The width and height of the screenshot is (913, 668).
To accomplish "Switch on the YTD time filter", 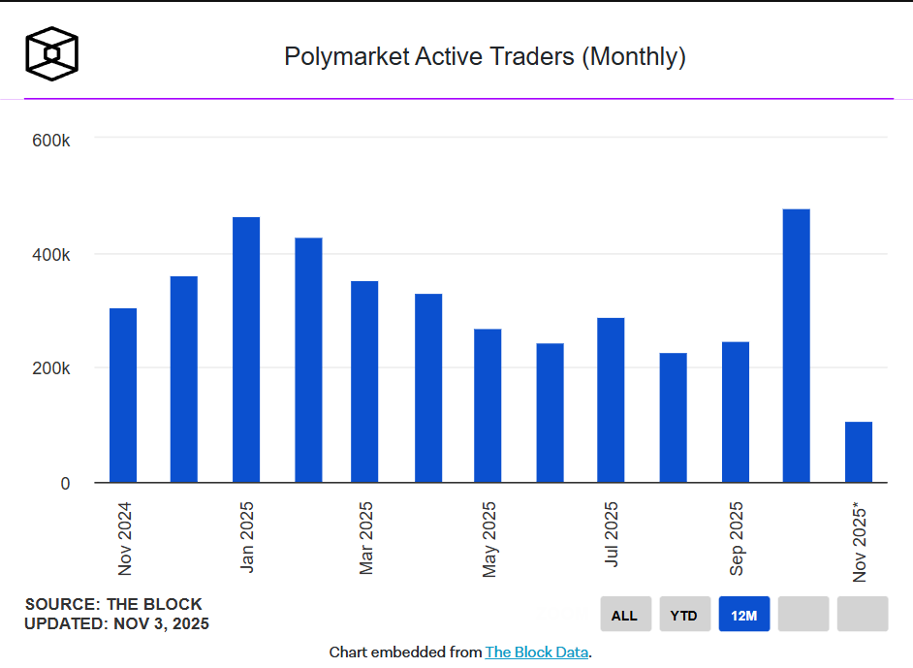I will coord(684,614).
